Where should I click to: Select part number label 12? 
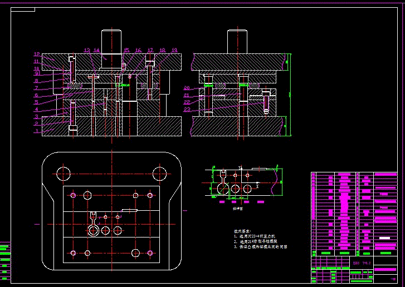pyautogui.click(x=37, y=54)
